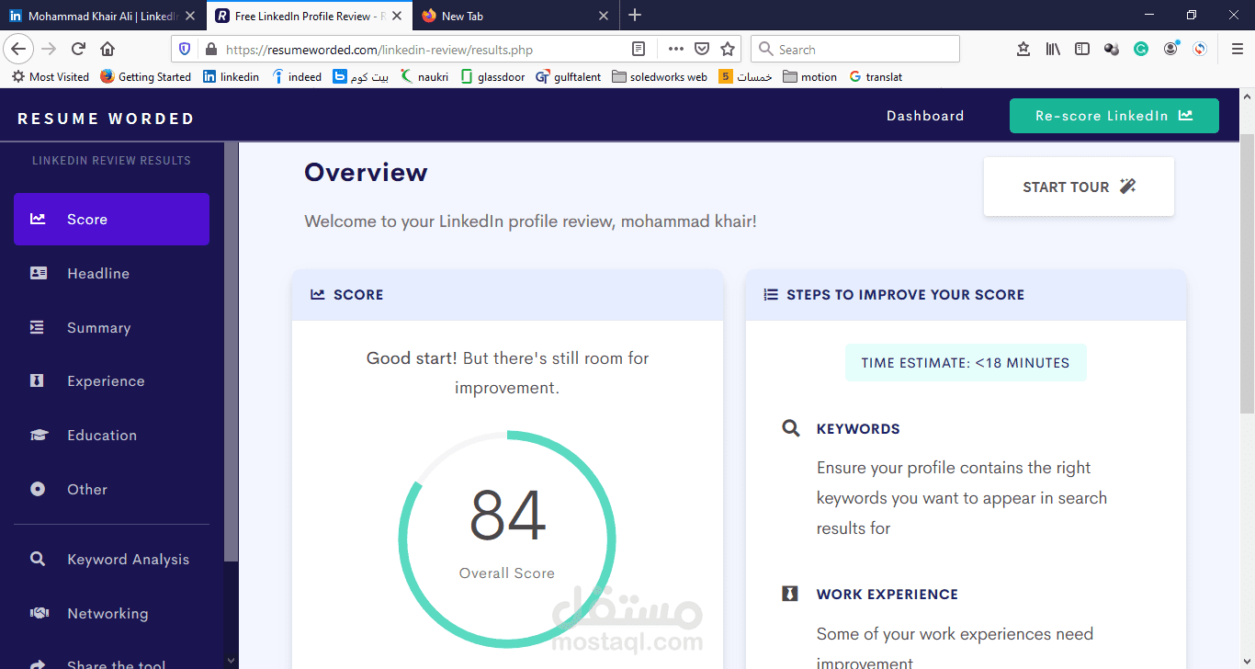Toggle the sidebars icon in toolbar
Image resolution: width=1255 pixels, height=669 pixels.
point(1082,50)
